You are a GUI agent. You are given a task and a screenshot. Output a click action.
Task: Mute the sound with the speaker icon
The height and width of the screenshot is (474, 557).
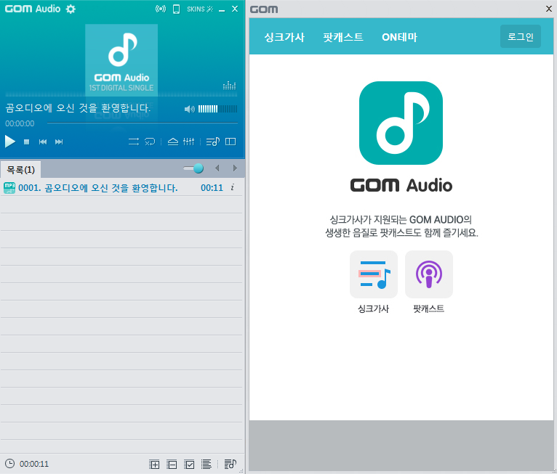click(189, 109)
